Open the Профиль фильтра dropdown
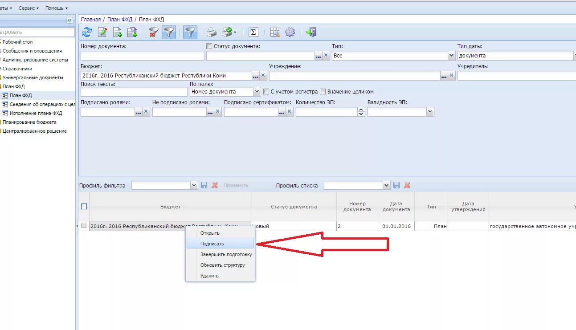 194,185
